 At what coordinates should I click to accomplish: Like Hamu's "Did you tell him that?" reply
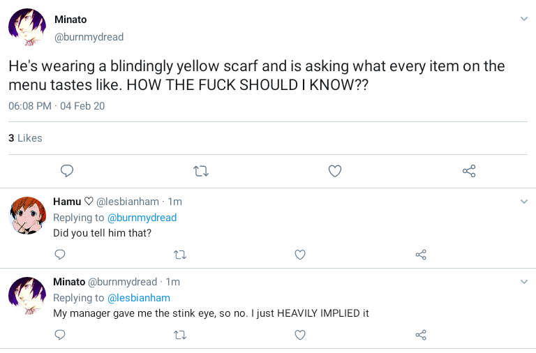pyautogui.click(x=300, y=255)
